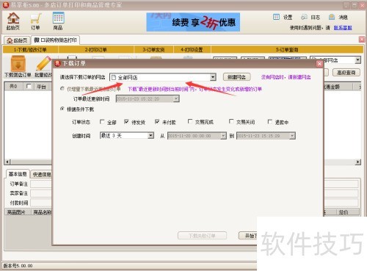Close the tab area with red X
The height and width of the screenshot is (271, 367).
(x=362, y=40)
